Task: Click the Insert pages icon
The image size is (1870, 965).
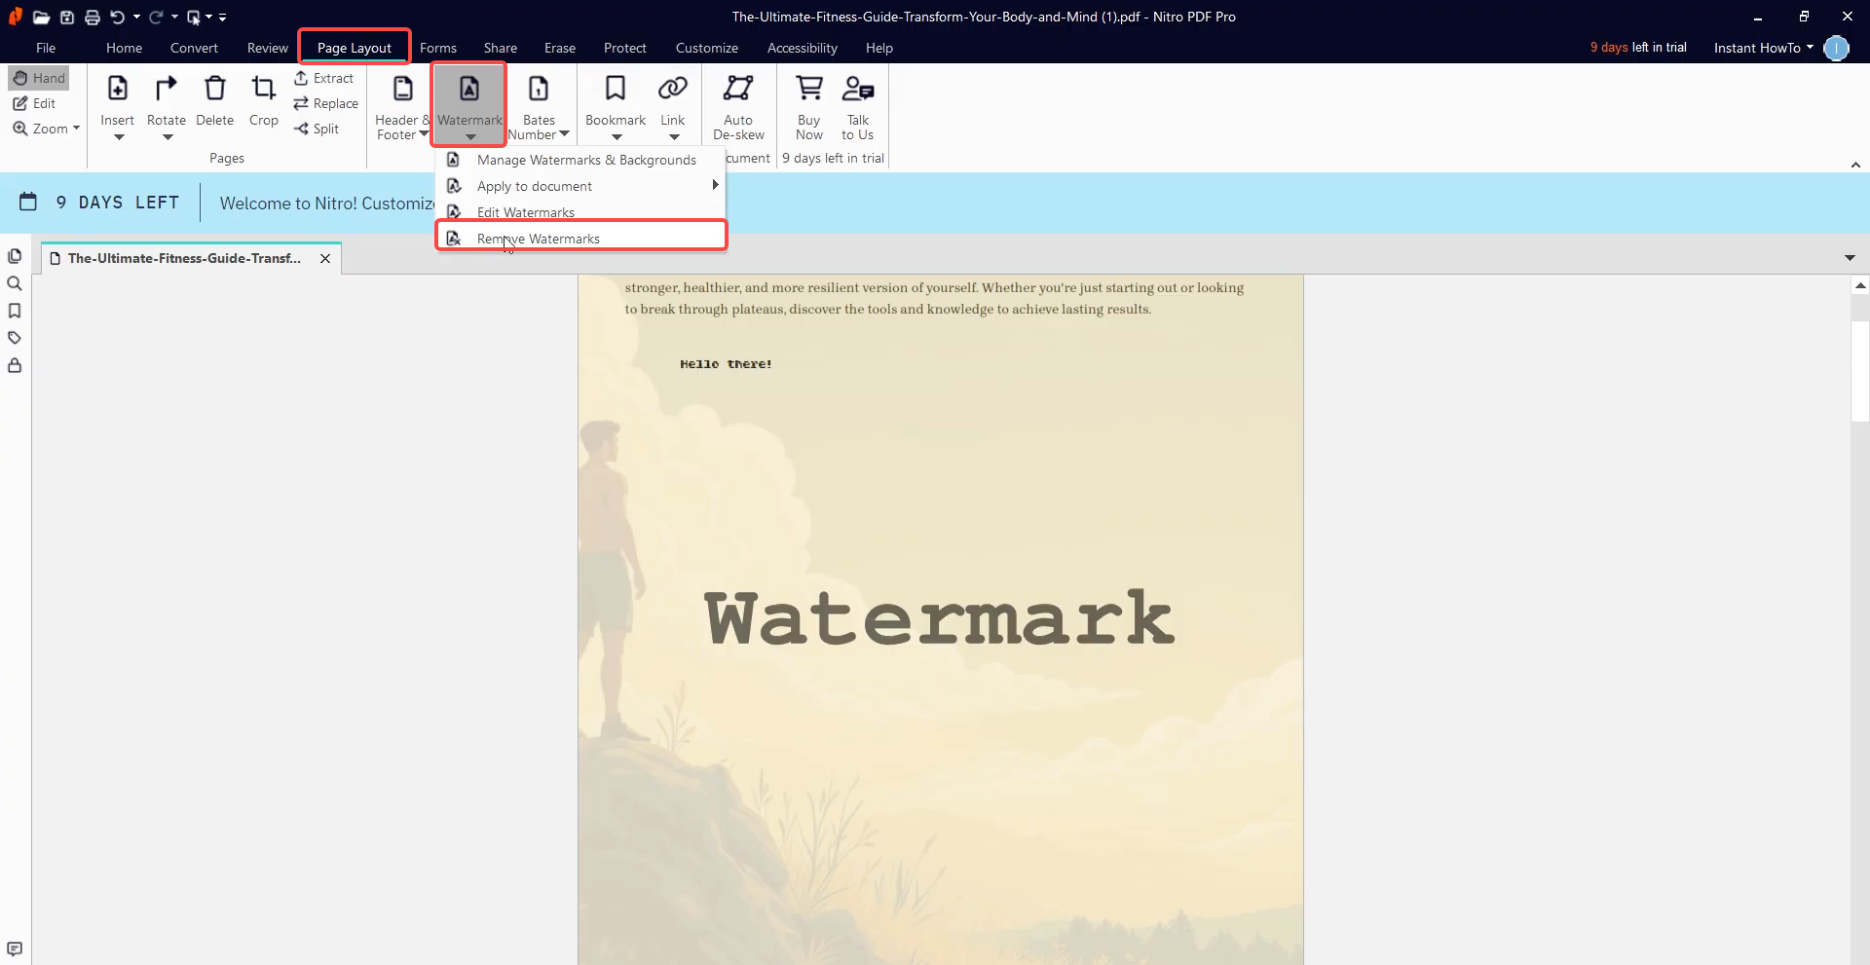Action: coord(117,89)
